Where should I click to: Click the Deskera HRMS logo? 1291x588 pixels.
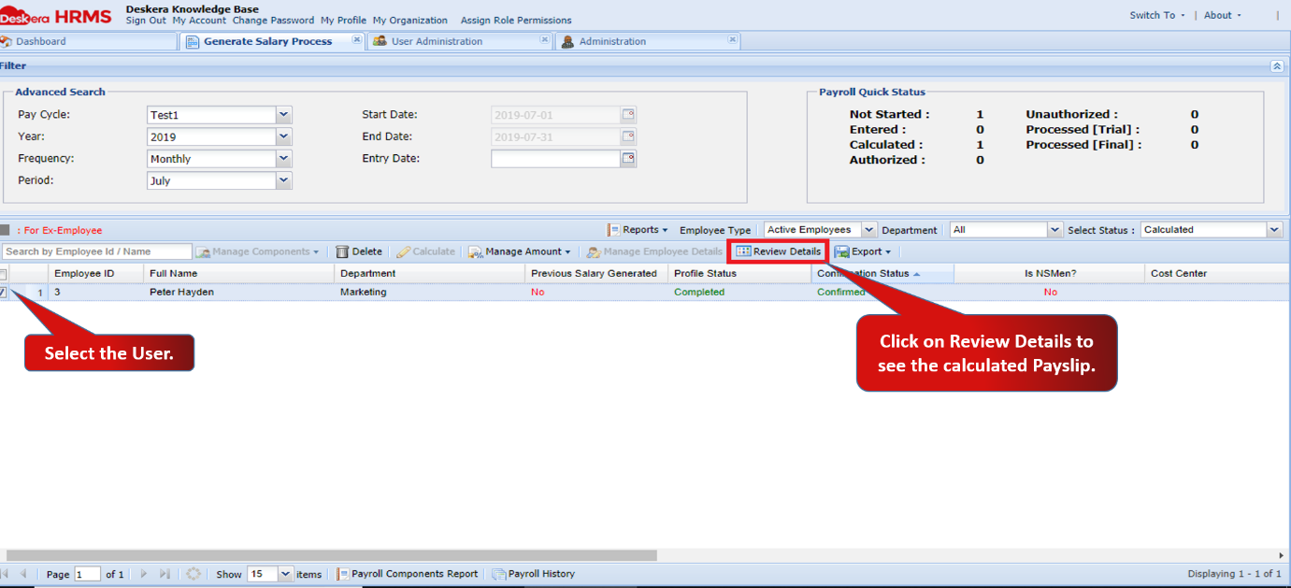(56, 16)
